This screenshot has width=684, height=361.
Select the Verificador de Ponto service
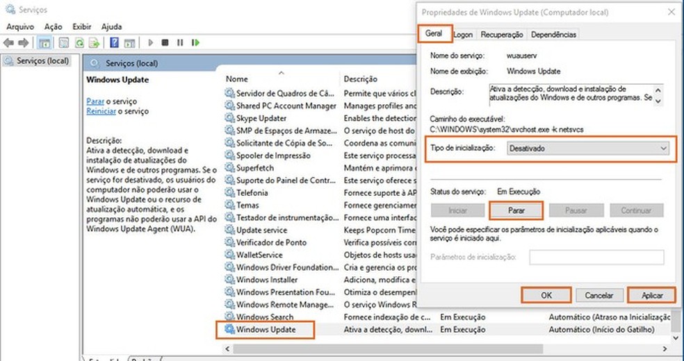(x=271, y=242)
